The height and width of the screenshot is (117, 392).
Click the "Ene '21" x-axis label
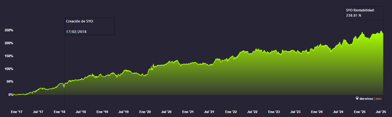pos(188,112)
